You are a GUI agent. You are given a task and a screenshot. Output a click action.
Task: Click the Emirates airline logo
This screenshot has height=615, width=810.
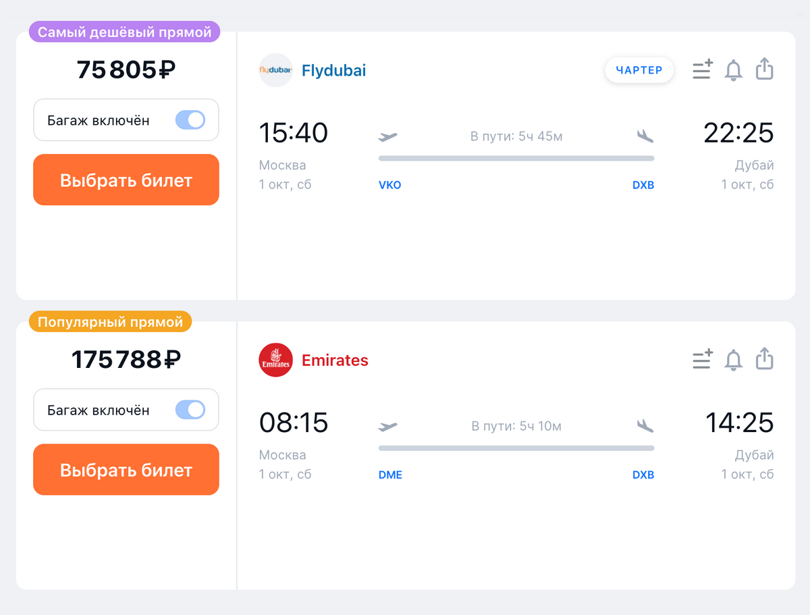coord(275,360)
